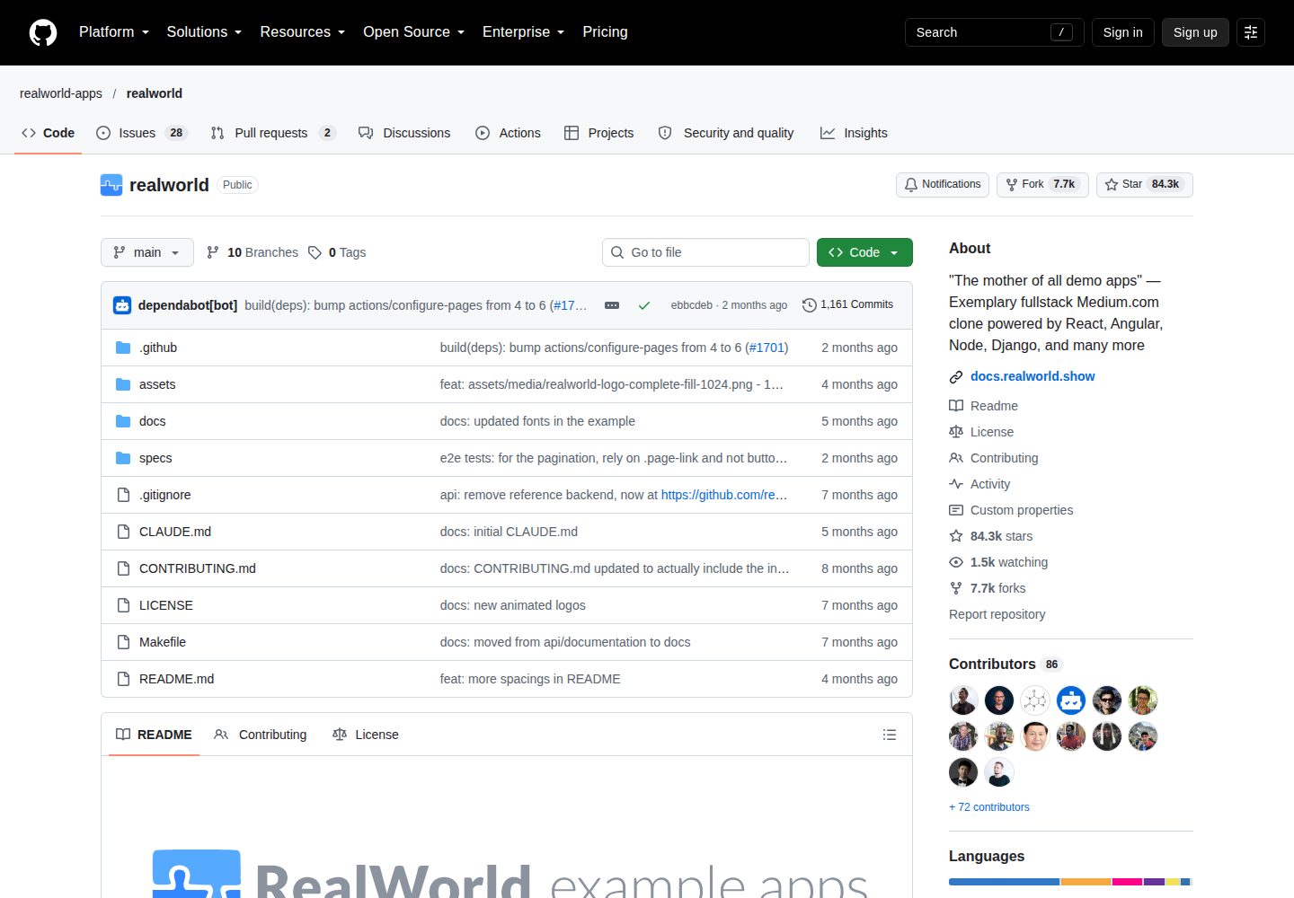Open the header settings sliders icon
The height and width of the screenshot is (898, 1294).
pos(1251,32)
